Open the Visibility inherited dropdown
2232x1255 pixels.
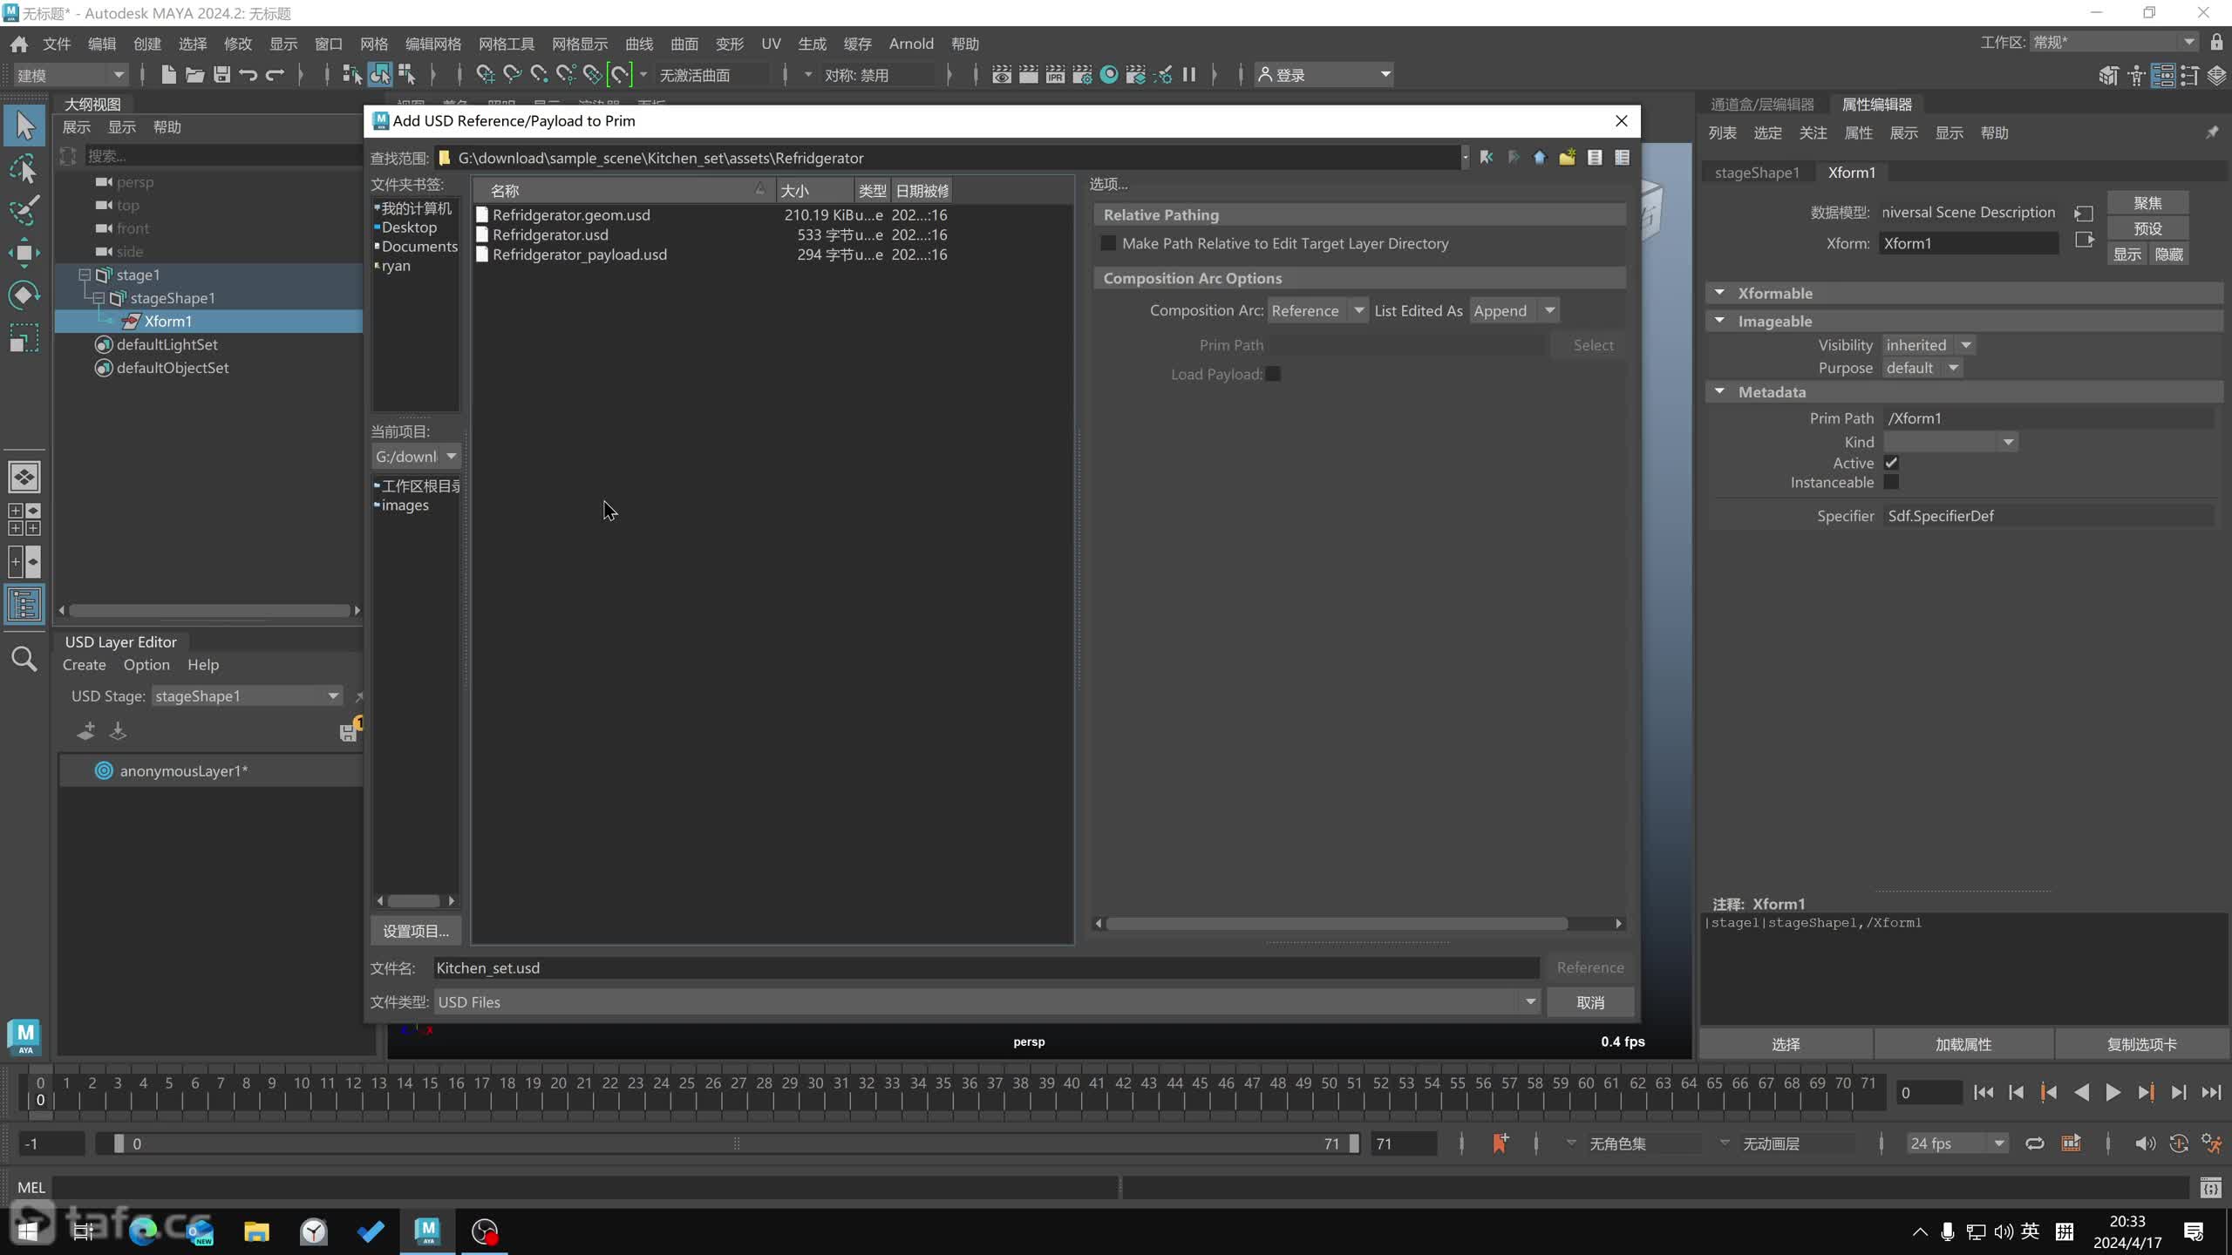tap(1928, 345)
